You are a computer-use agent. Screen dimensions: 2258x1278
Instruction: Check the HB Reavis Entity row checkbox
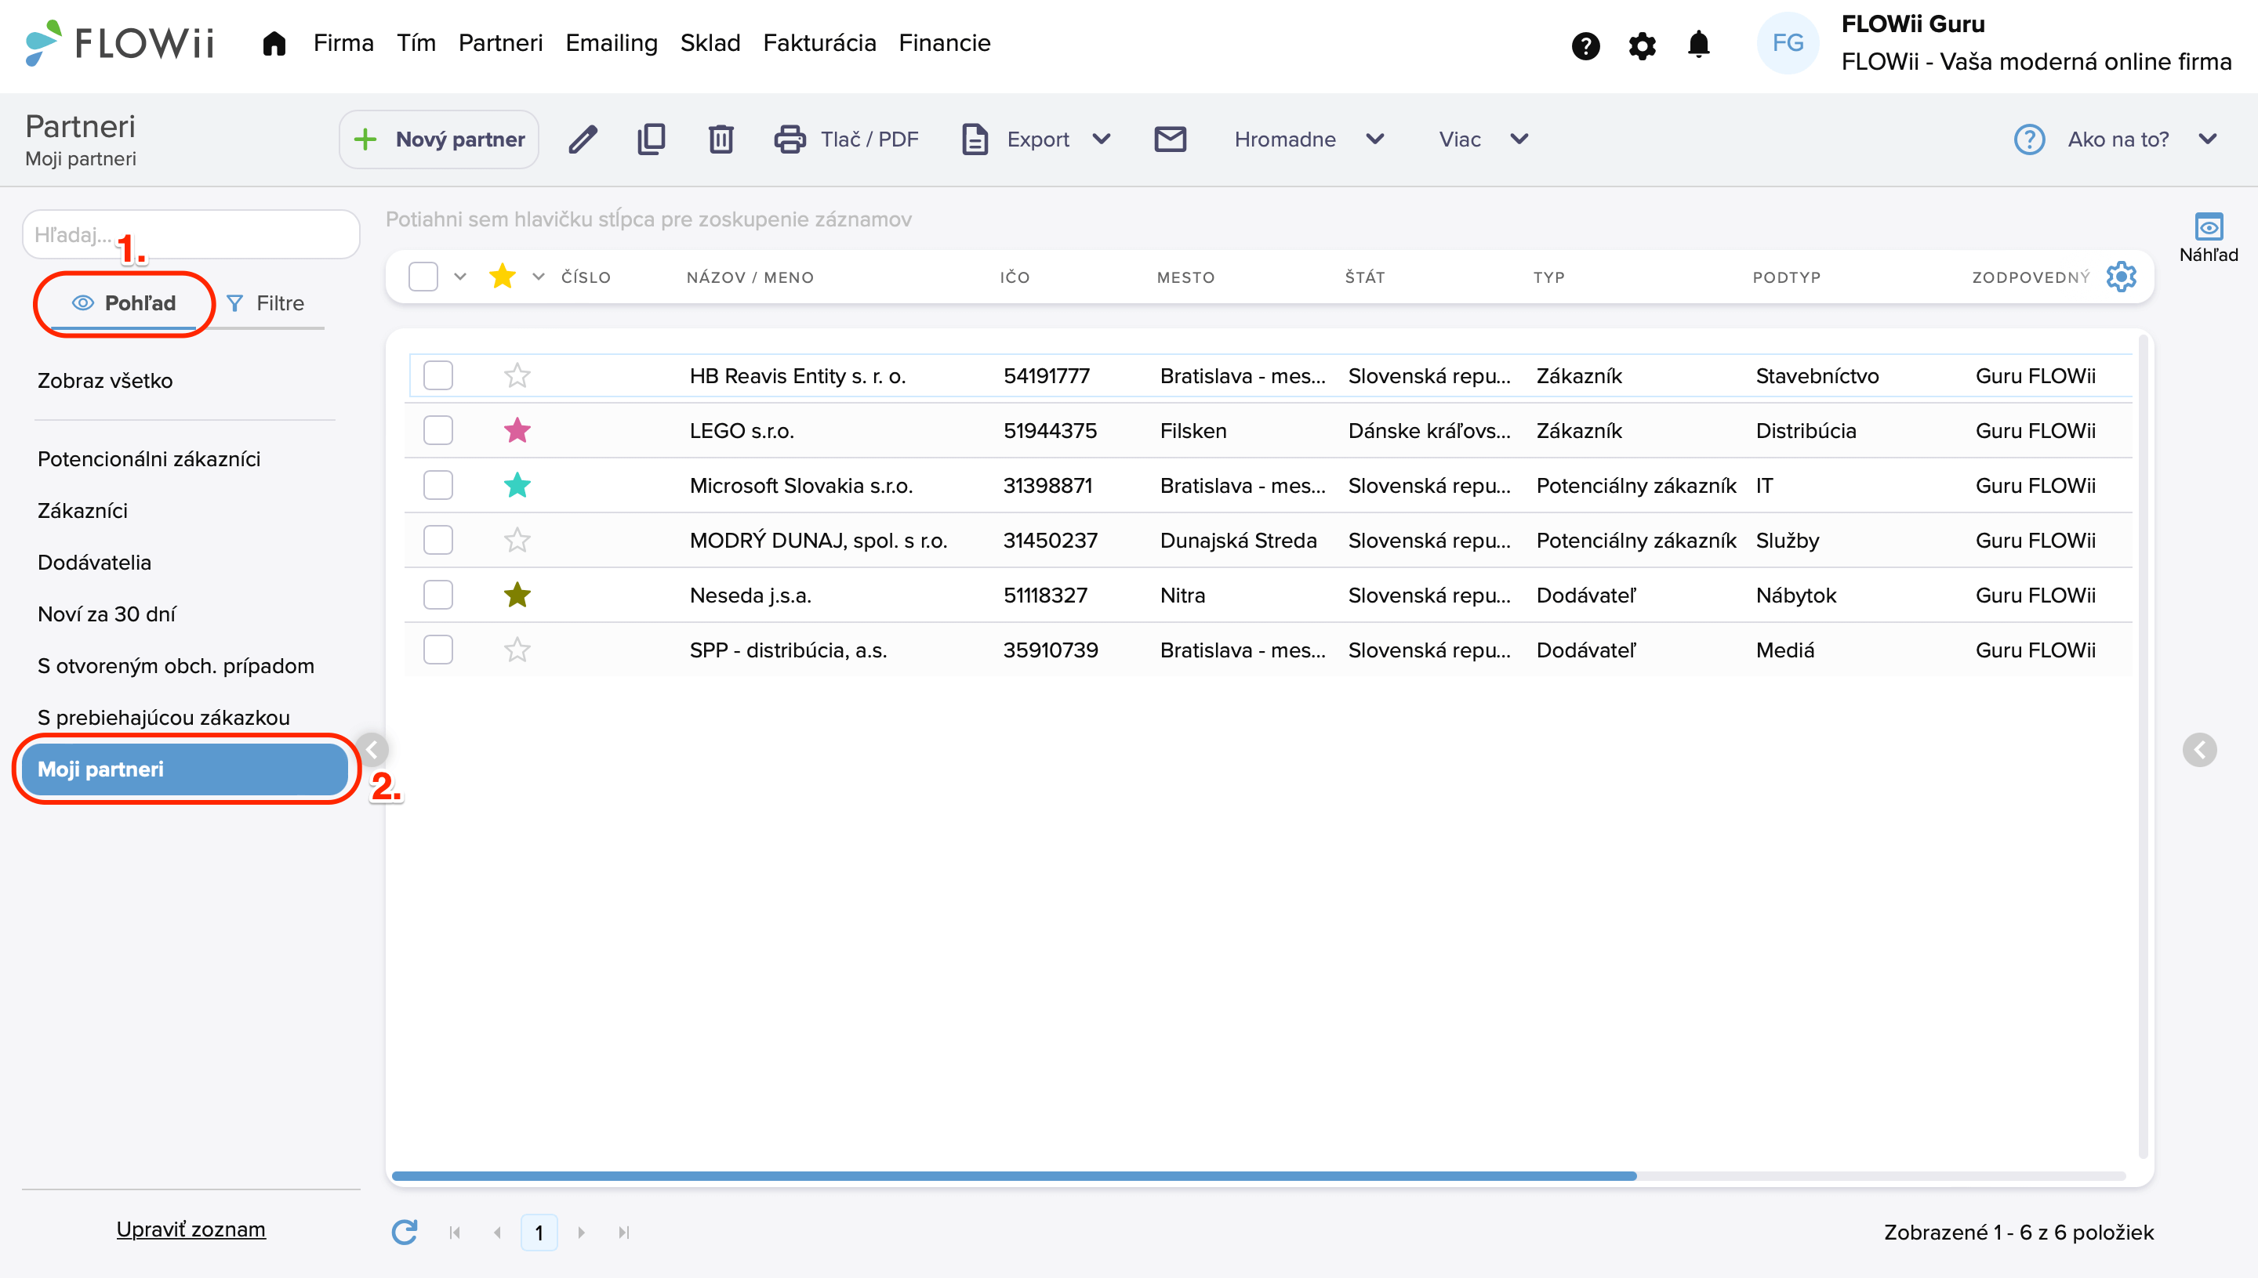(437, 375)
